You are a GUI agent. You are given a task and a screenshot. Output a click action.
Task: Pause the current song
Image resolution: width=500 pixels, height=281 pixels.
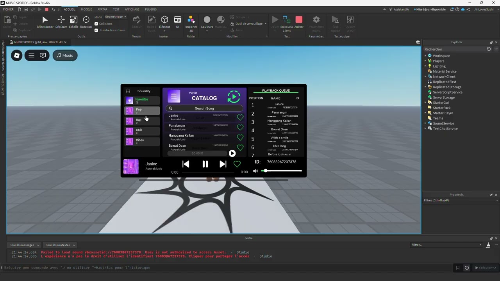pyautogui.click(x=205, y=164)
